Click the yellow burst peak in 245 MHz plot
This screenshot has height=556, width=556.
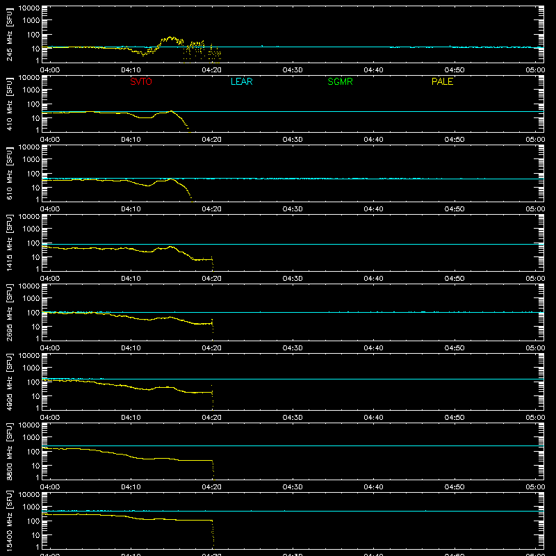pyautogui.click(x=170, y=38)
